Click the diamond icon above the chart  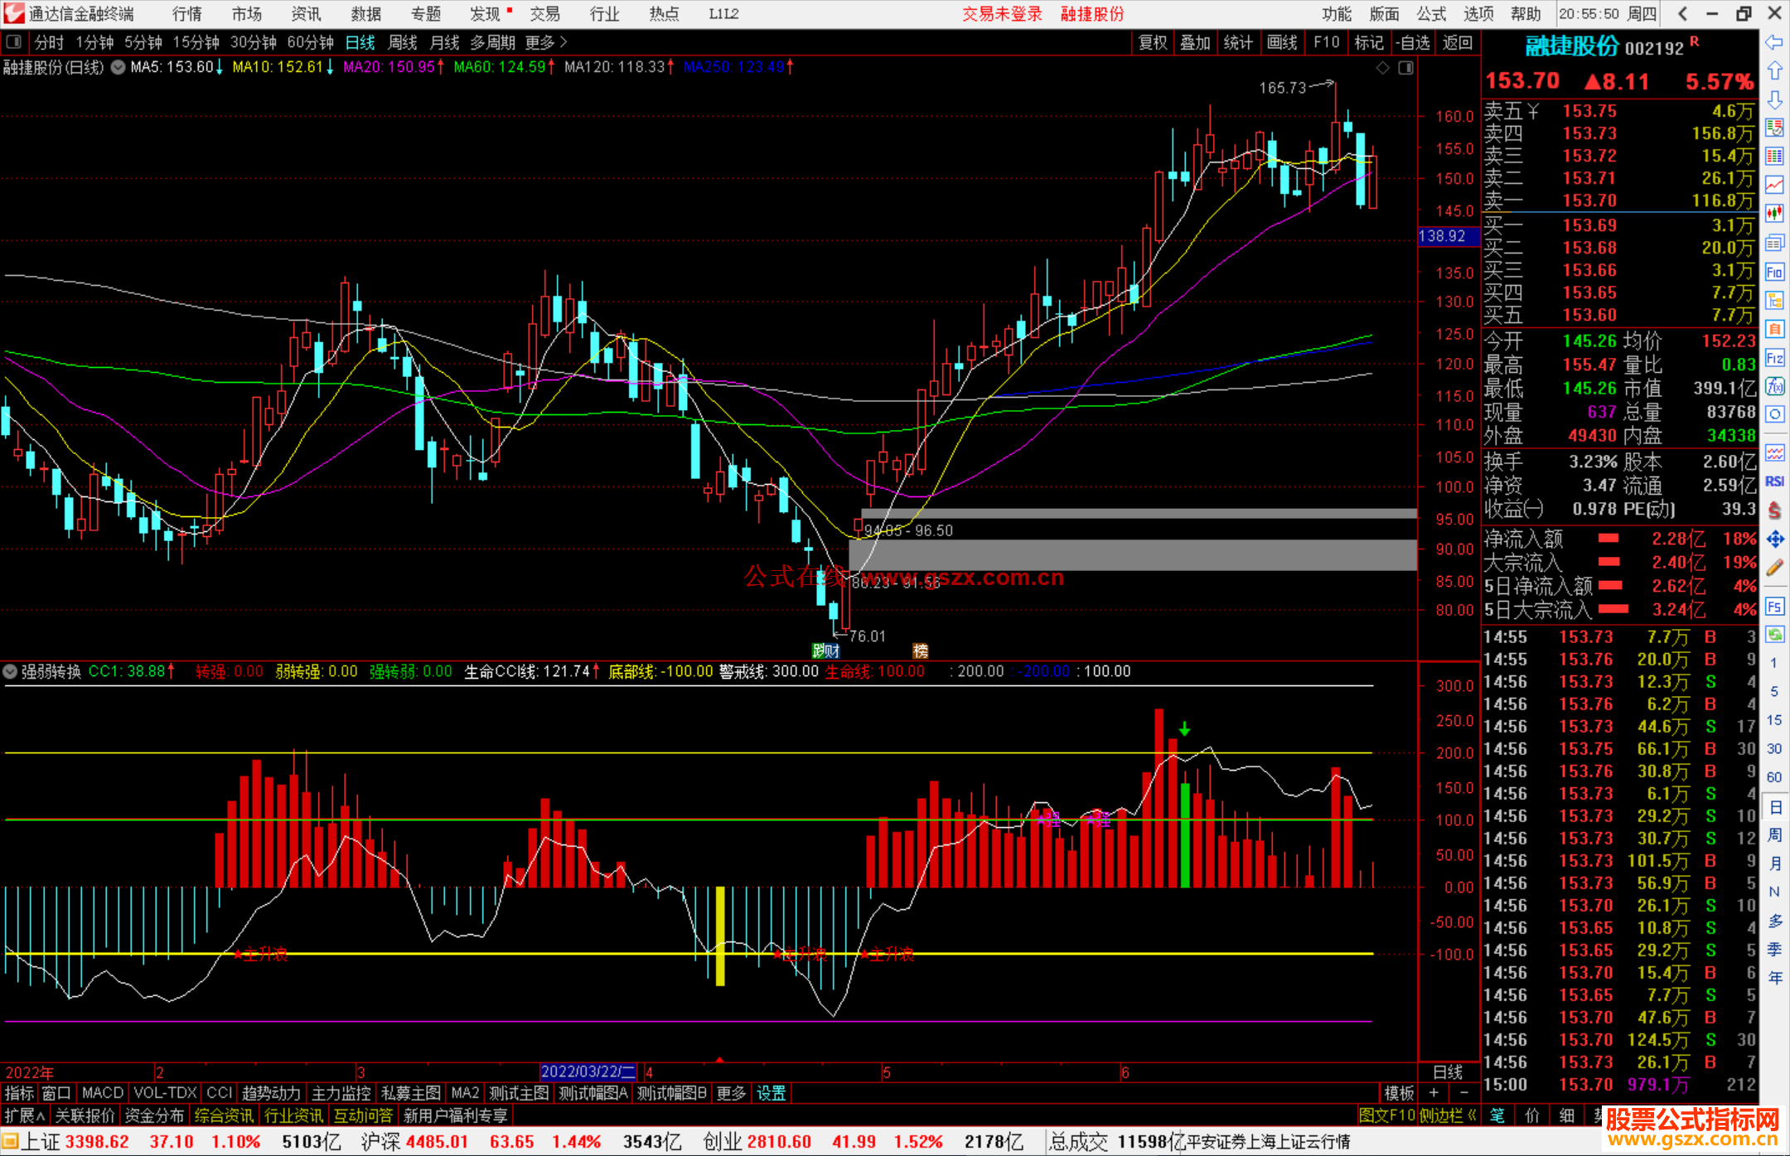coord(1382,68)
